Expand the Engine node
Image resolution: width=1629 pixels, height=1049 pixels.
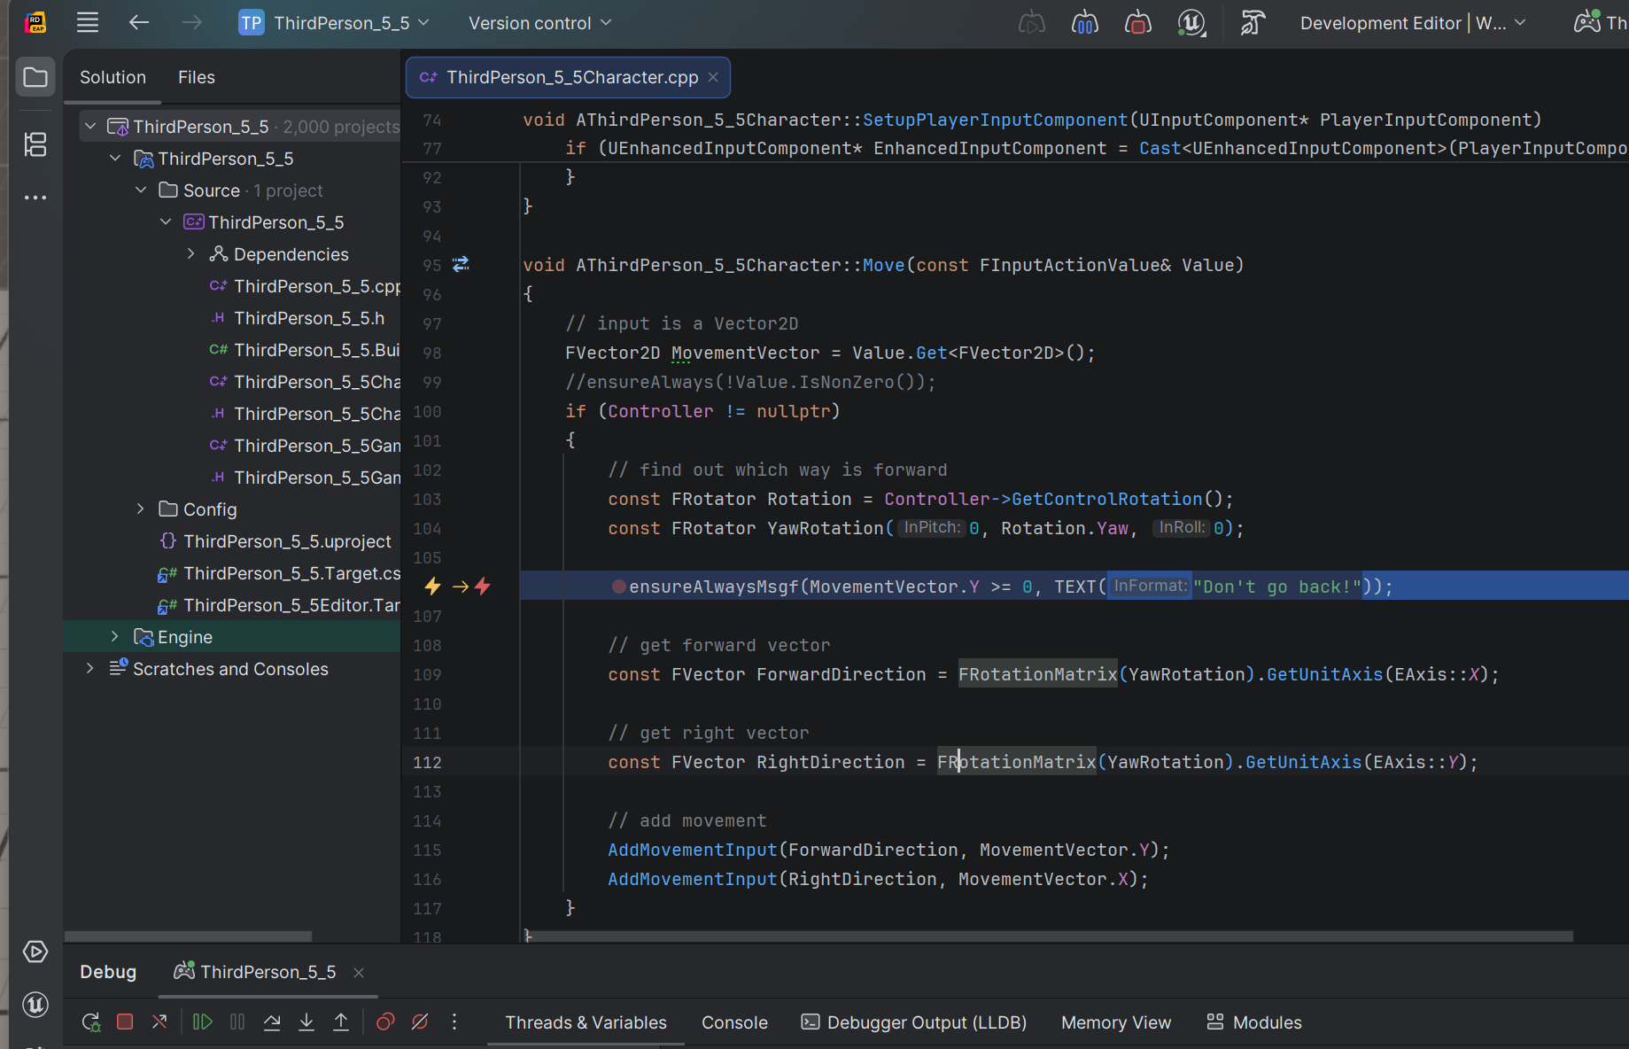click(114, 637)
